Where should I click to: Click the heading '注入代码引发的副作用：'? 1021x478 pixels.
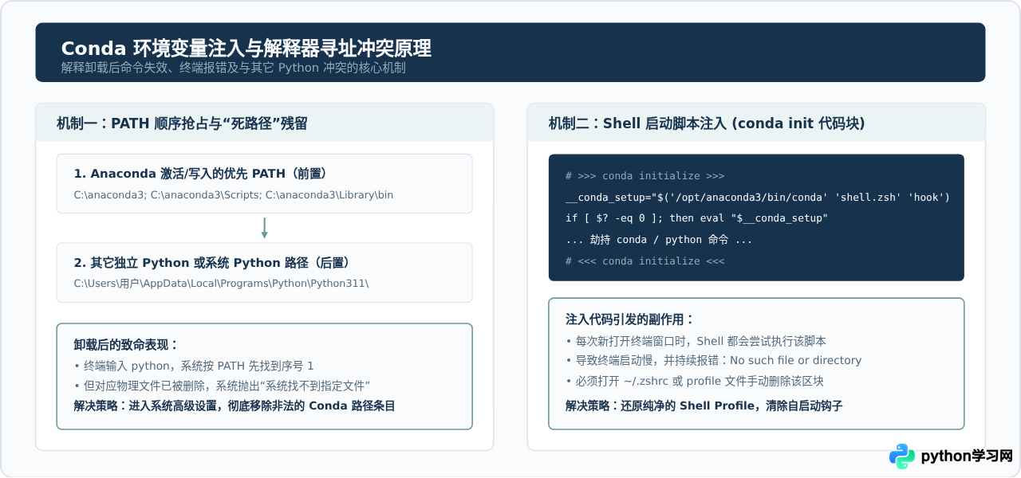[630, 319]
